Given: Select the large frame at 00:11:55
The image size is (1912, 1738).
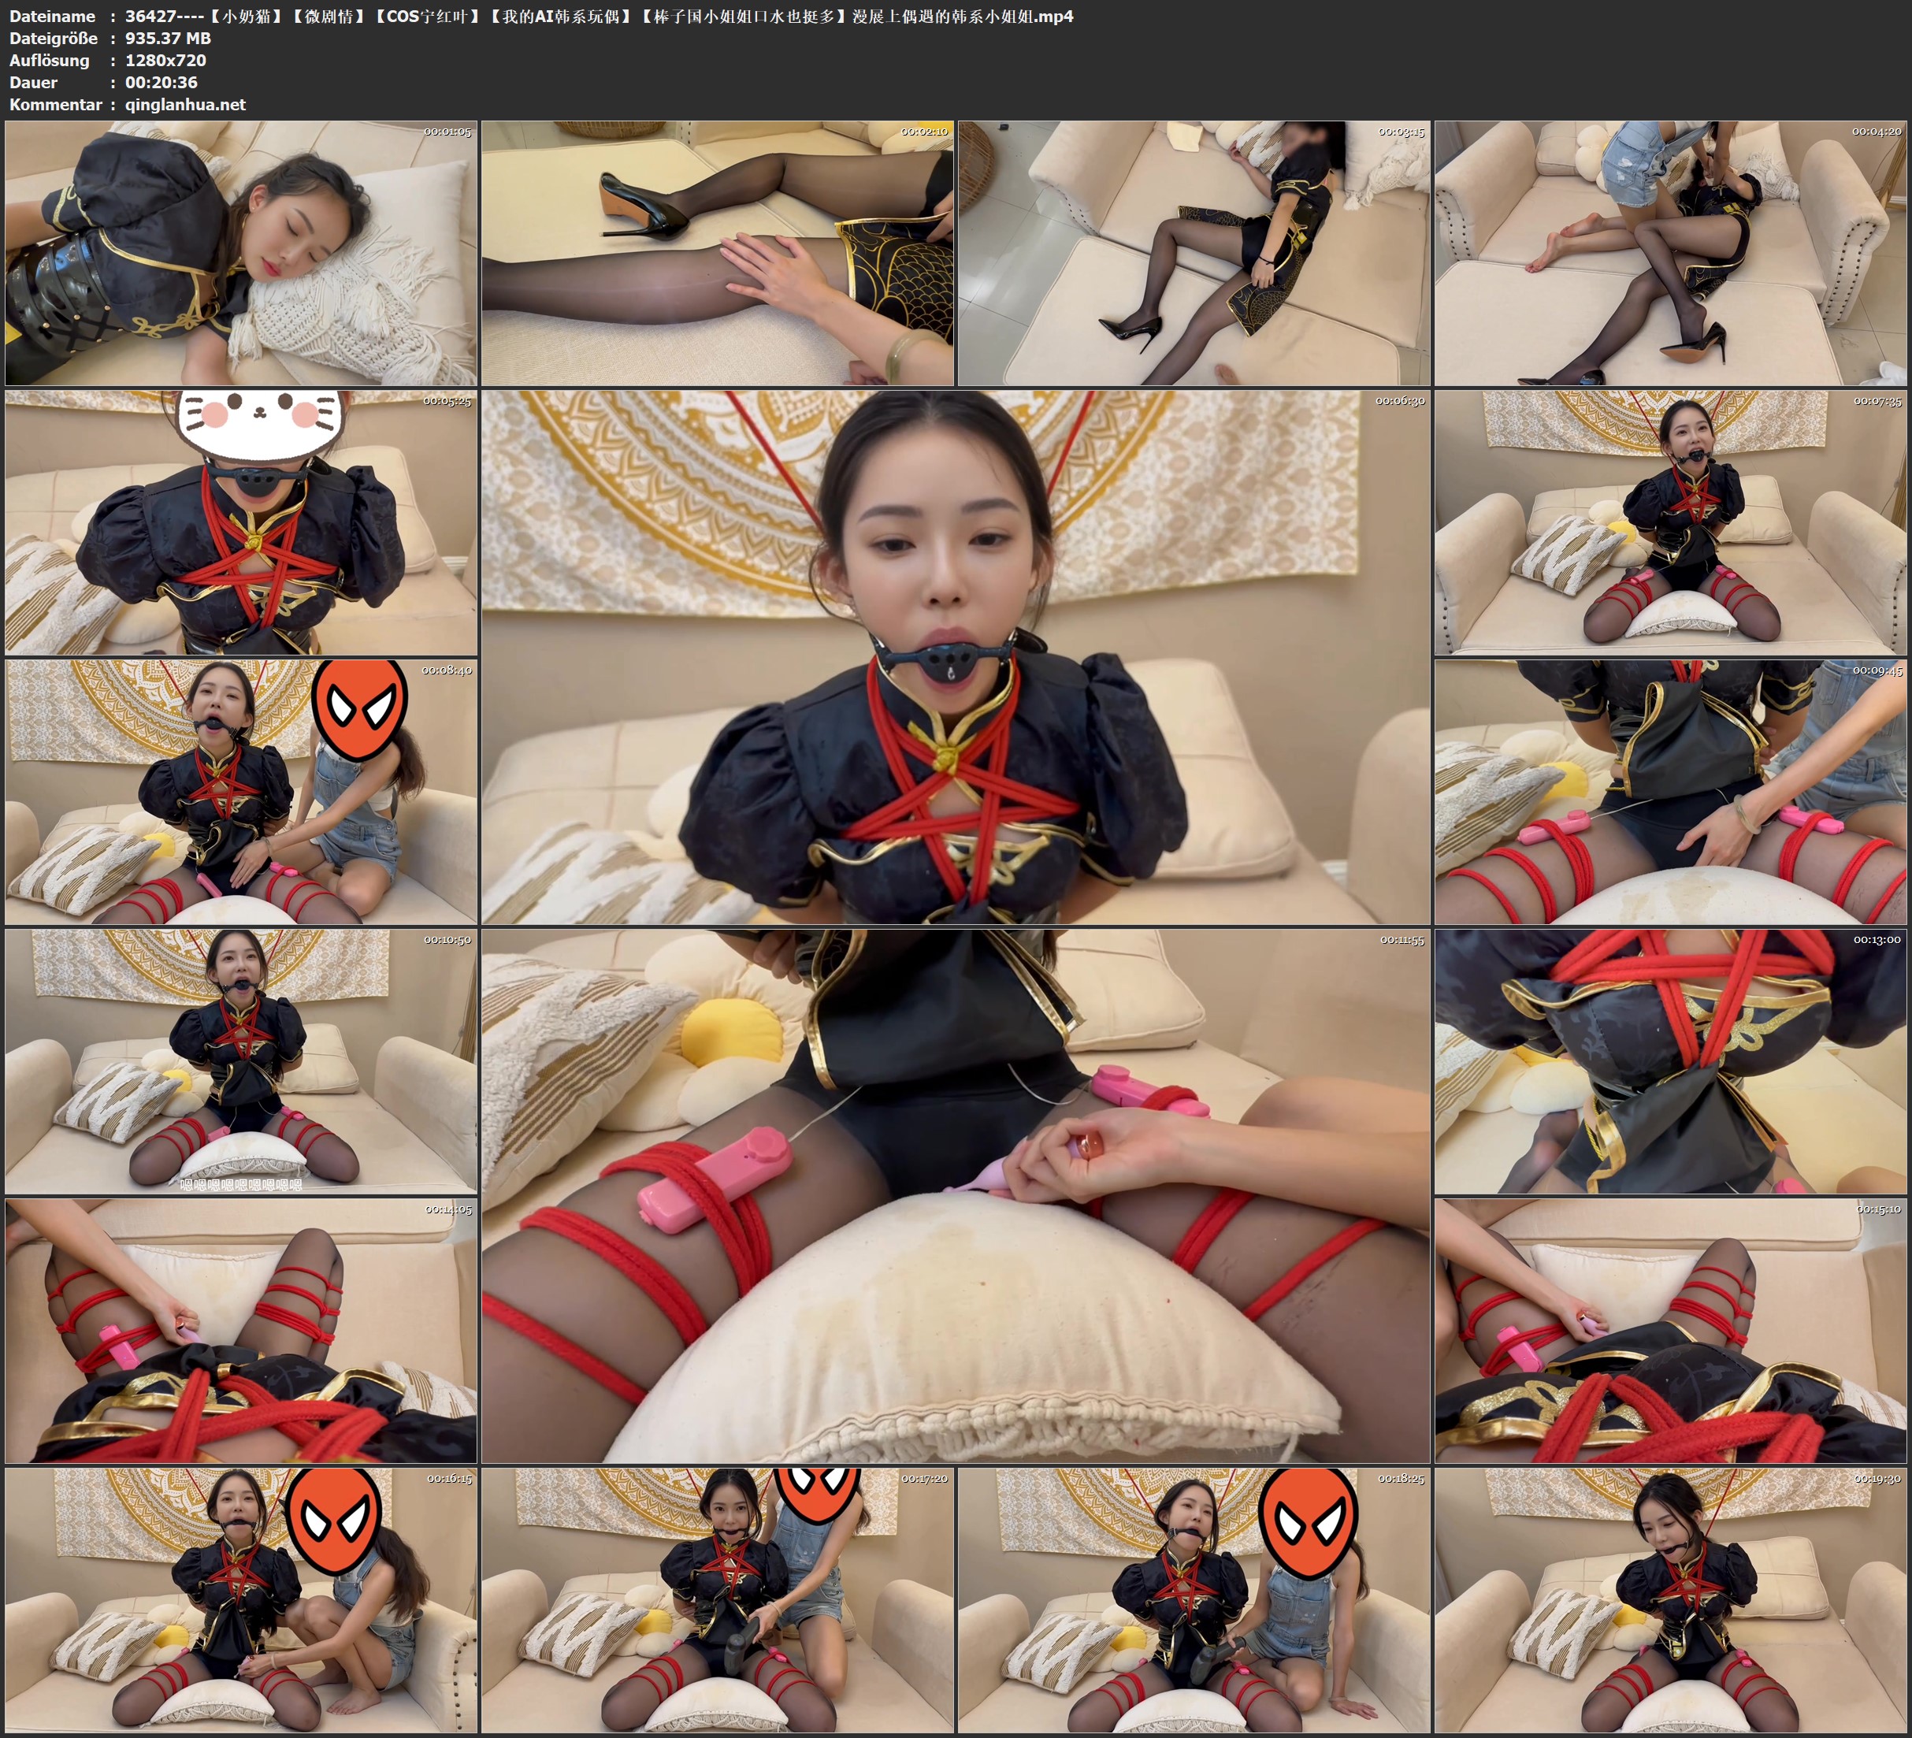Looking at the screenshot, I should click(955, 1195).
